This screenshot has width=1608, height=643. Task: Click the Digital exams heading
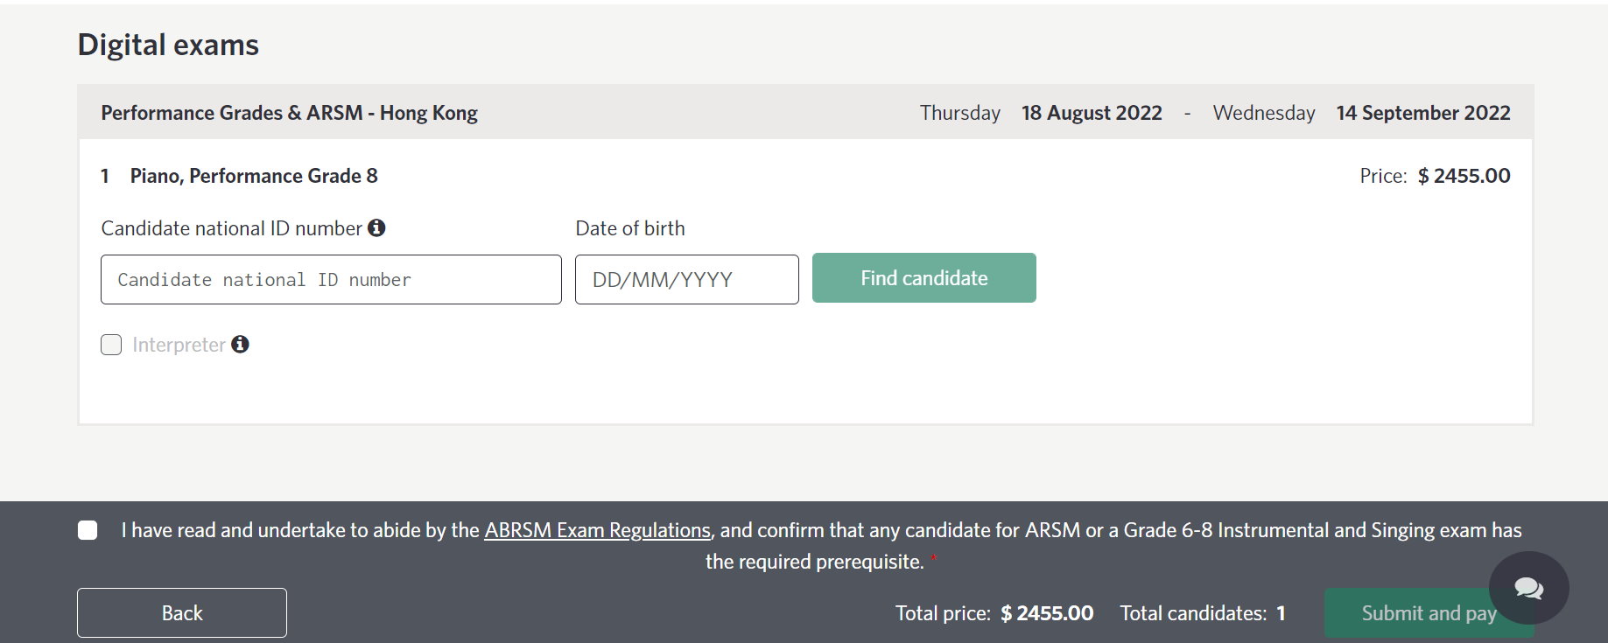[168, 45]
